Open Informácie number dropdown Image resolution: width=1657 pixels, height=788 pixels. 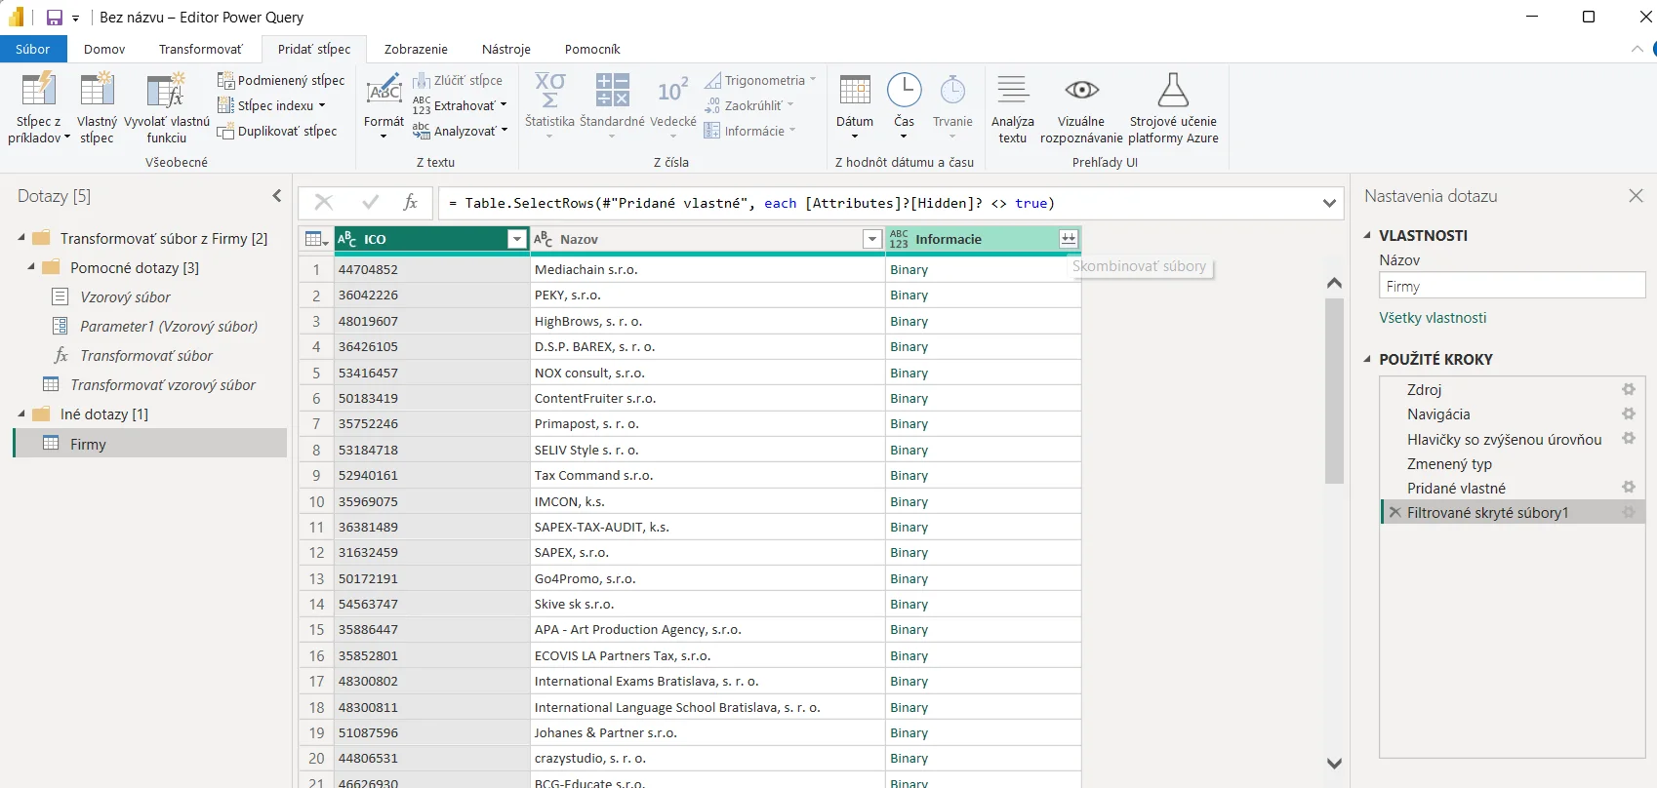tap(750, 131)
